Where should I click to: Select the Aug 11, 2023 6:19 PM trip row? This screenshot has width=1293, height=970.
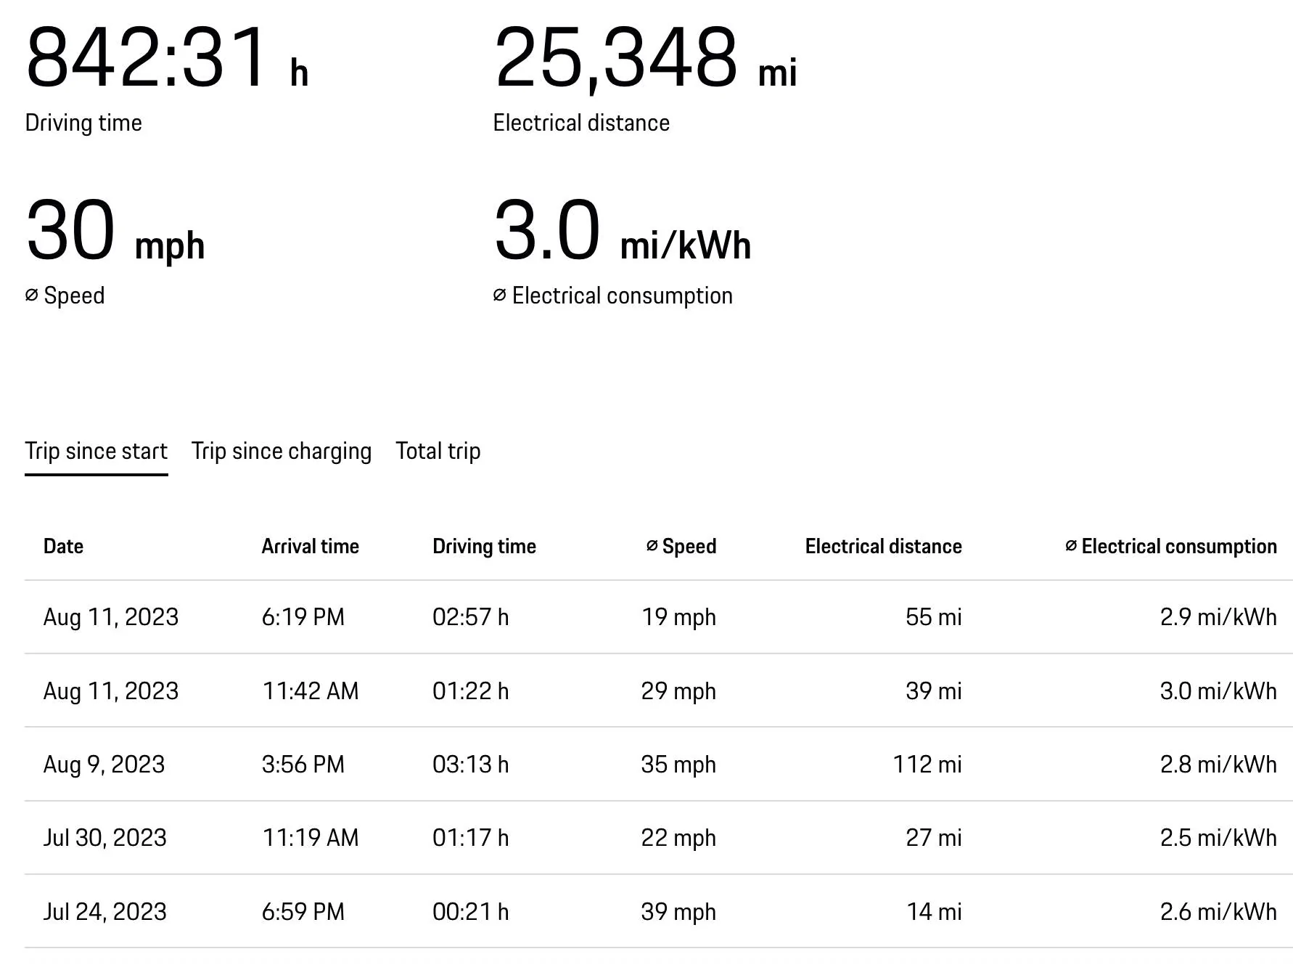coord(659,617)
